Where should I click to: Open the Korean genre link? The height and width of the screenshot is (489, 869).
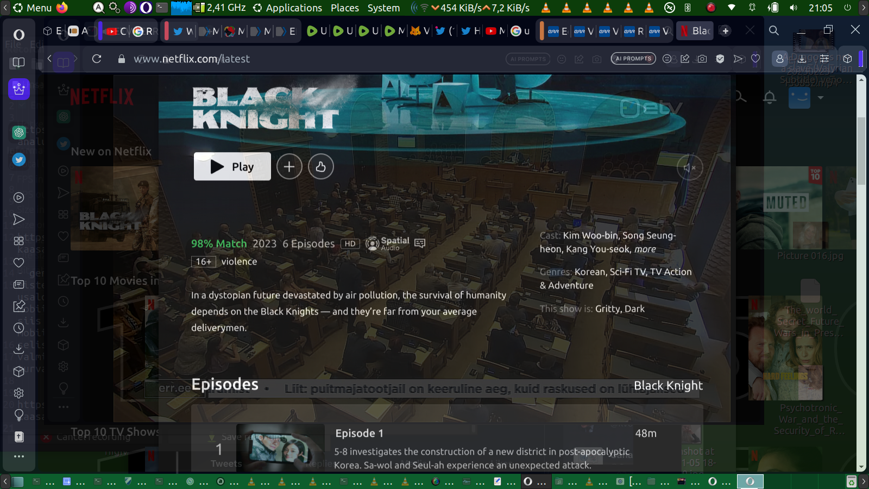coord(590,272)
